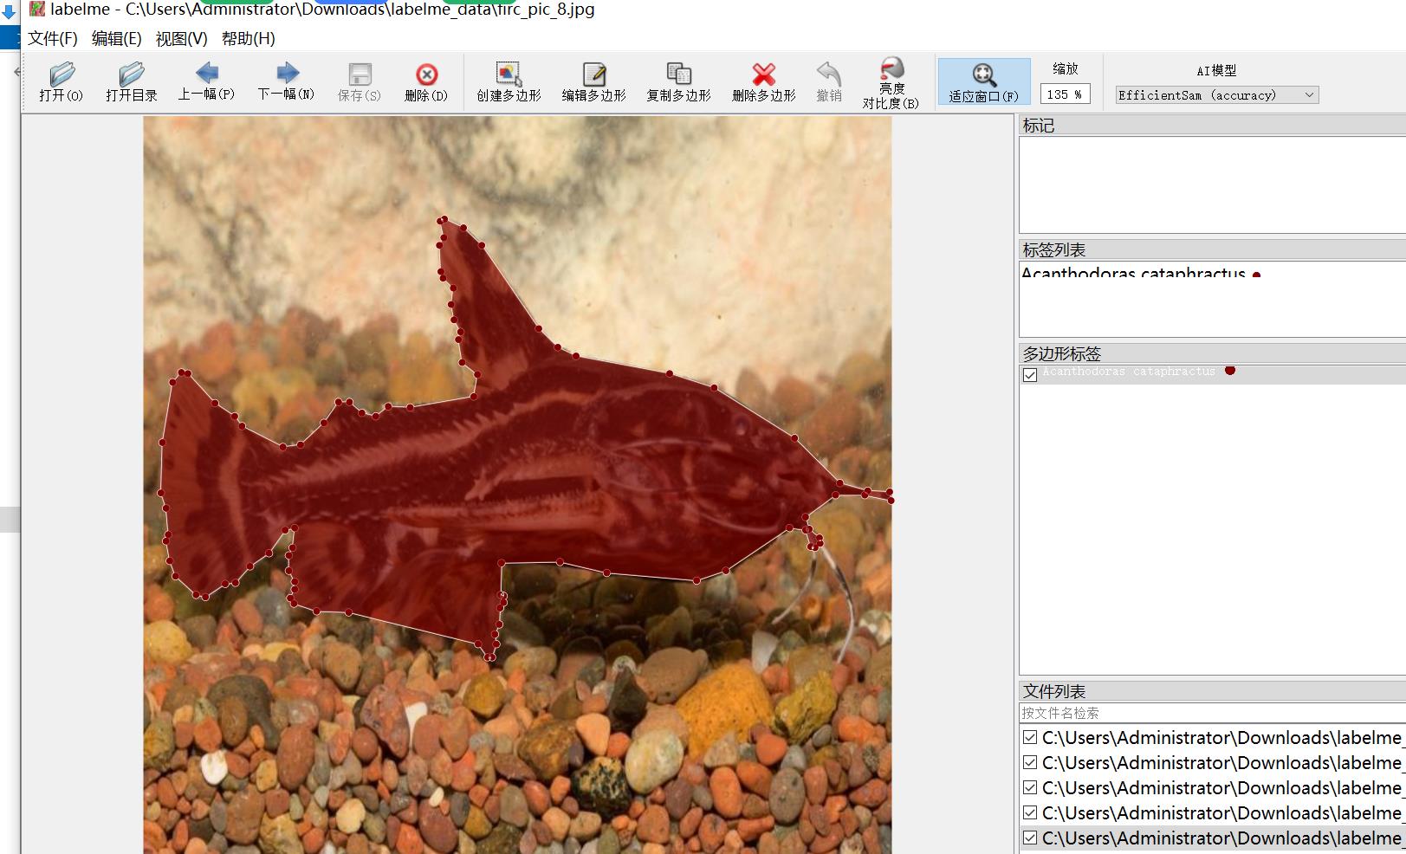
Task: Open a directory with 打开目录
Action: point(132,82)
